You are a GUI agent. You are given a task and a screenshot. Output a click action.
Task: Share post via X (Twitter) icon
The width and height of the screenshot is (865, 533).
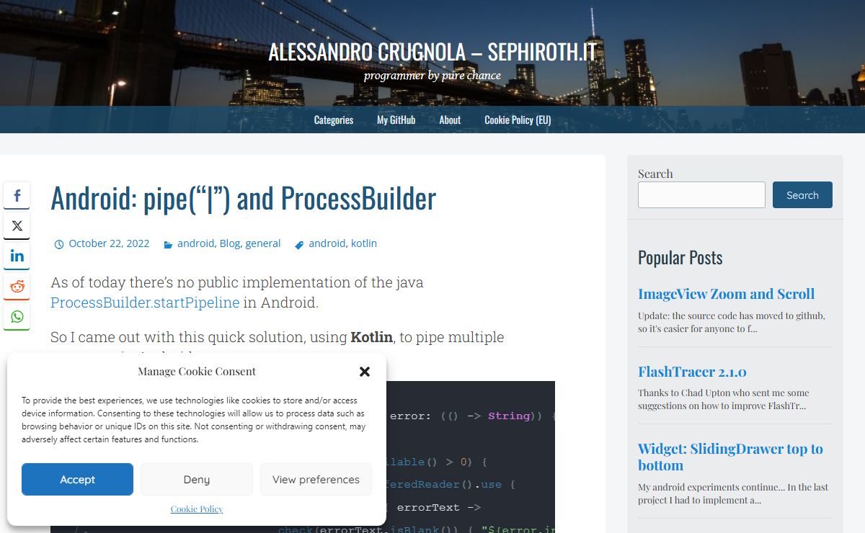pyautogui.click(x=17, y=225)
